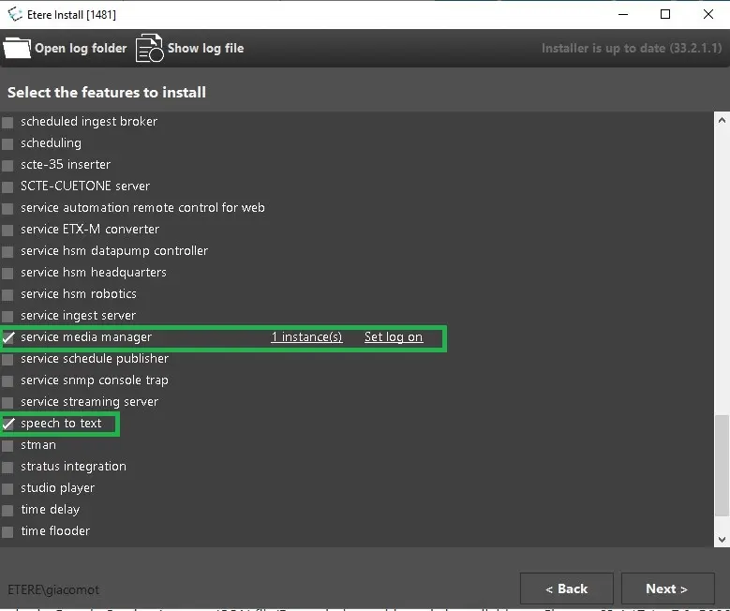Viewport: 730px width, 611px height.
Task: Enable the scheduled ingest broker checkbox
Action: click(8, 122)
